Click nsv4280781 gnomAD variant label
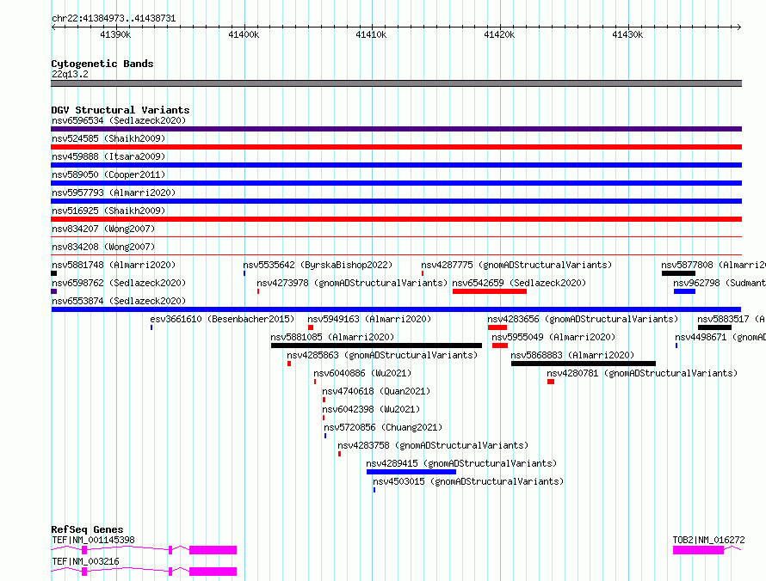This screenshot has height=581, width=766. coord(642,373)
